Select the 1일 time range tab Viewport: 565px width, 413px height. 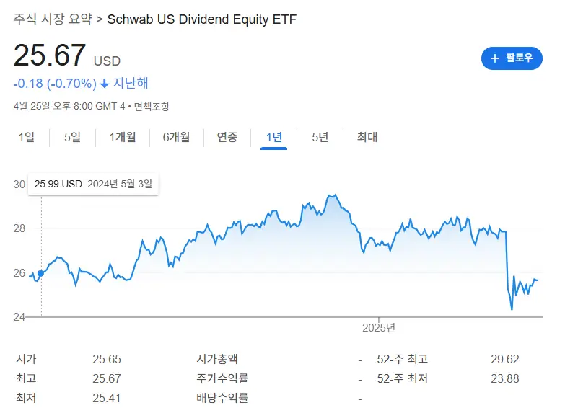[26, 137]
